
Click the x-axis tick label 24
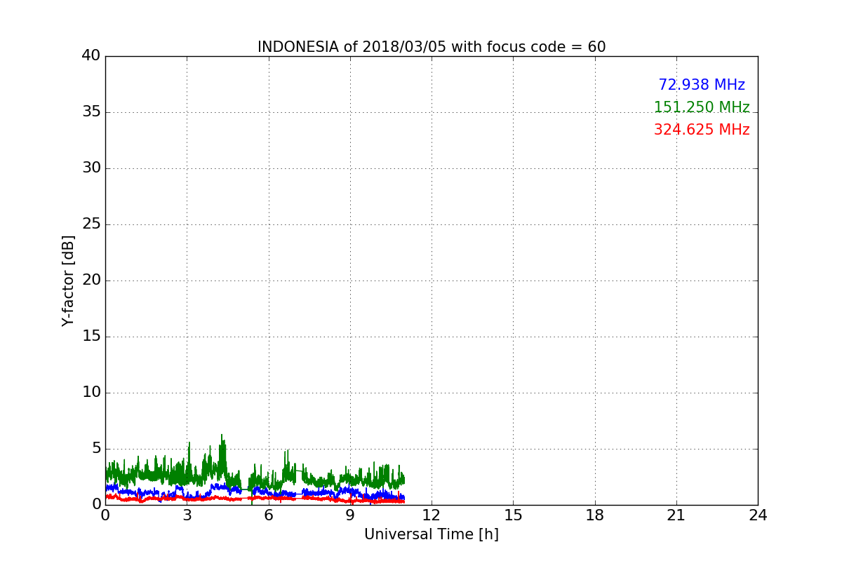[758, 515]
